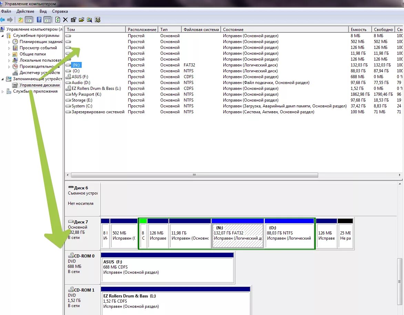Click the Общие папки tree icon
This screenshot has width=404, height=315.
tap(15, 54)
